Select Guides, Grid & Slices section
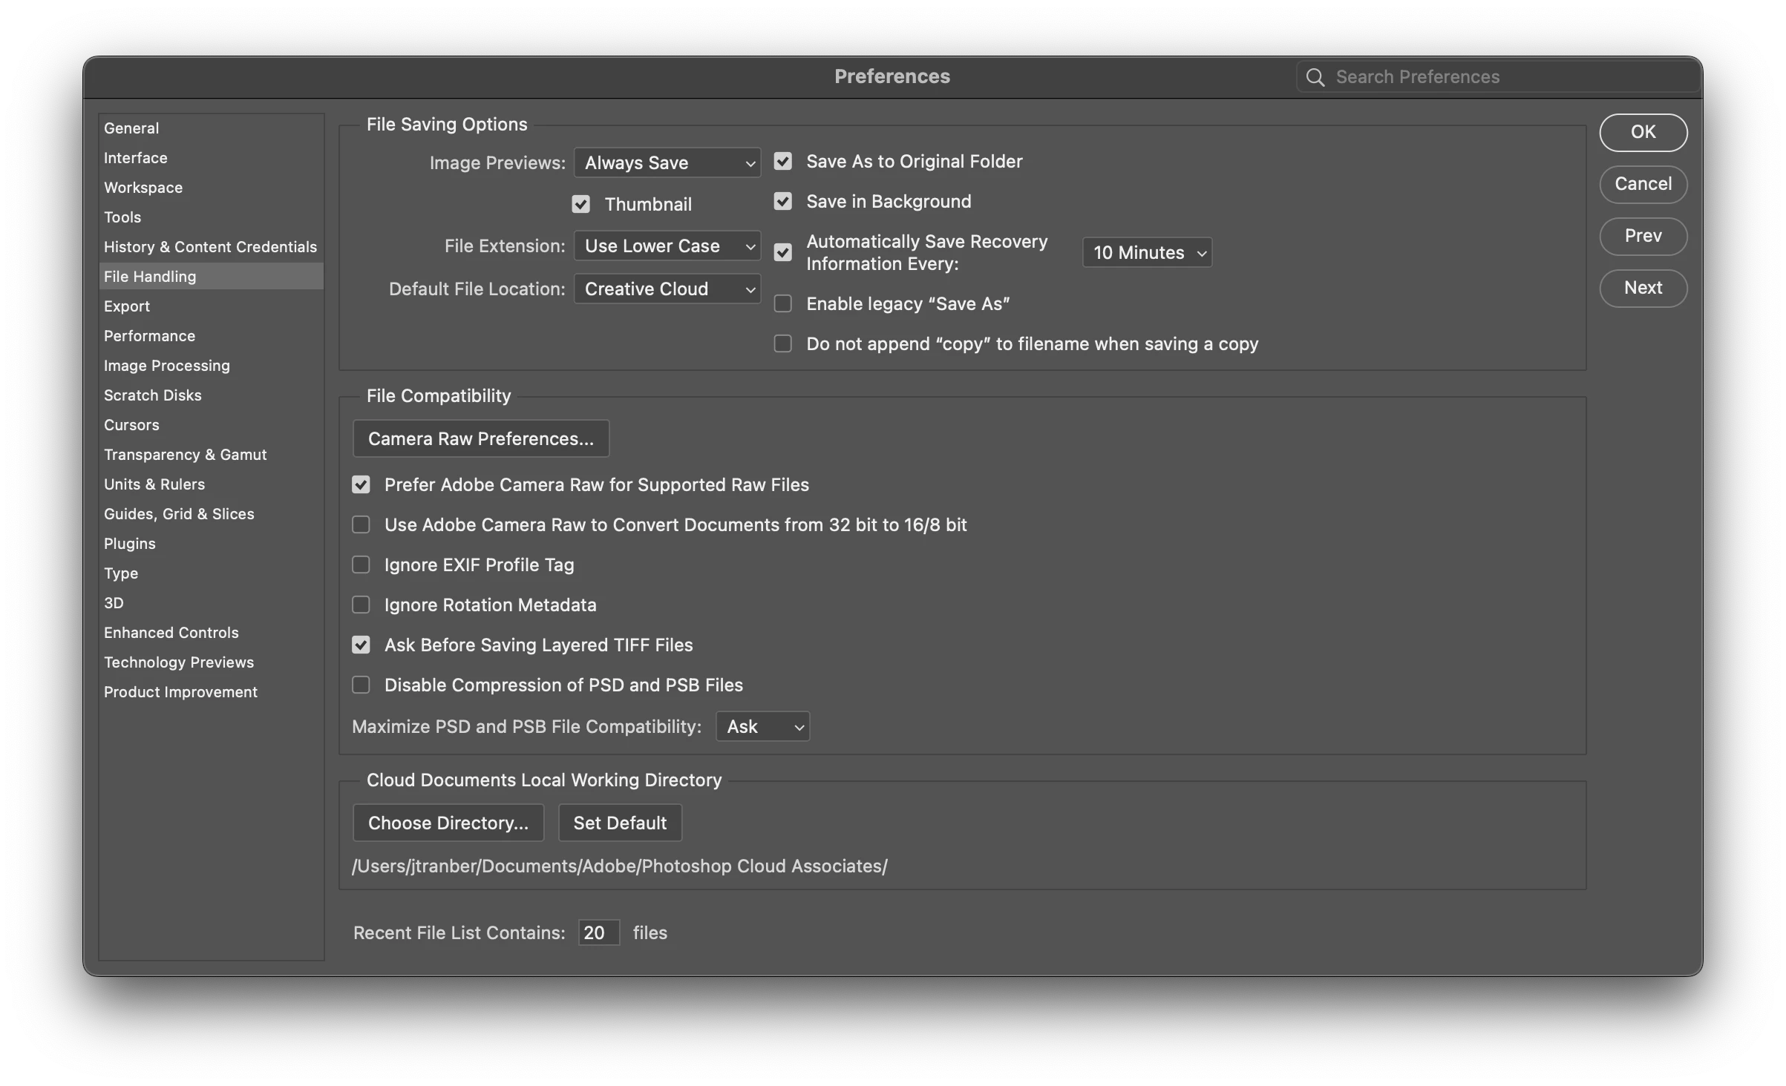Image resolution: width=1786 pixels, height=1086 pixels. click(x=179, y=514)
